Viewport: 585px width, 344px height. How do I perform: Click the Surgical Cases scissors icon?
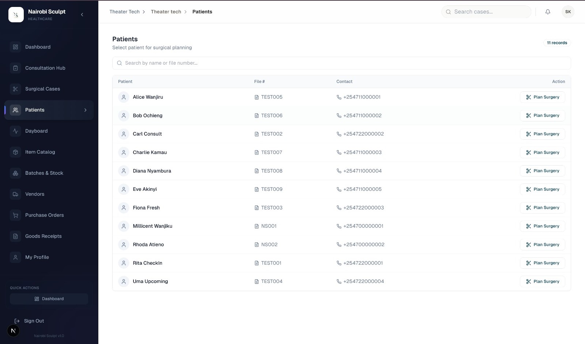pyautogui.click(x=15, y=89)
